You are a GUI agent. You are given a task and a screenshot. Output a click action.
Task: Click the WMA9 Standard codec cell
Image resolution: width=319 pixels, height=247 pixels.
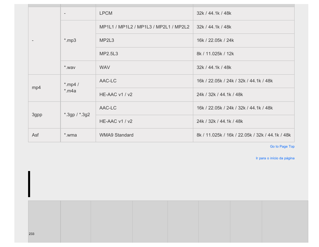[x=144, y=135]
